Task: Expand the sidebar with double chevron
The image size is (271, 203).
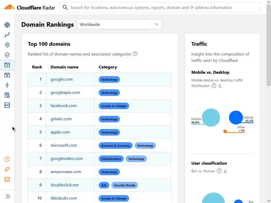Action: pos(8,196)
